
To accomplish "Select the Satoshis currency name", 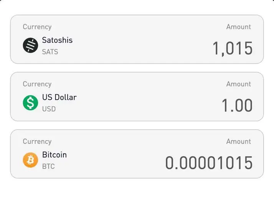I will (57, 40).
